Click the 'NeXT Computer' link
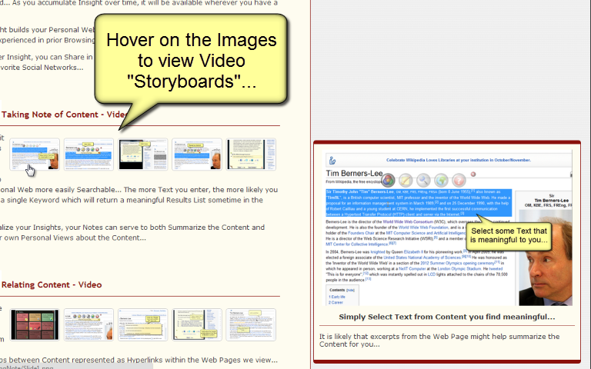Screen dimensions: 591x369 (x=412, y=269)
